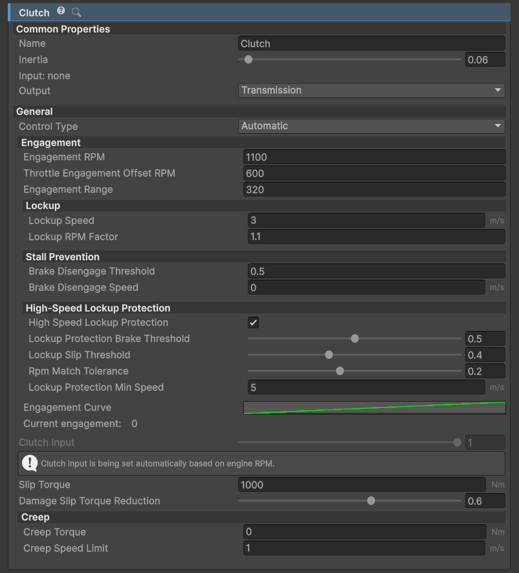Click the General section header
The image size is (519, 573).
point(259,112)
